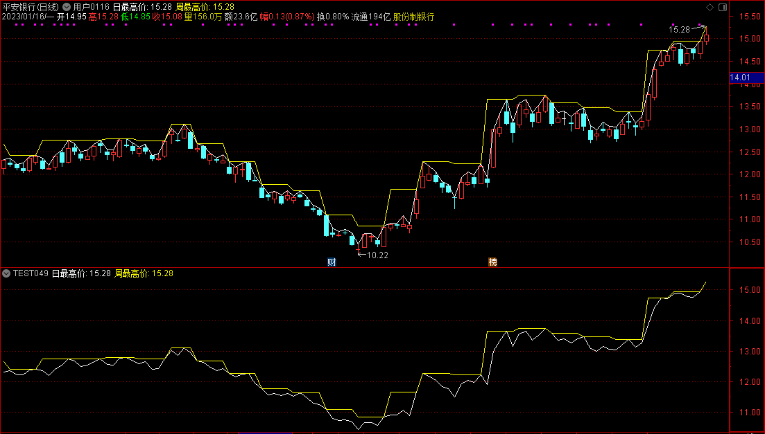Expand the 用户0116 indicator dropdown arrow
This screenshot has width=765, height=434.
coord(67,7)
